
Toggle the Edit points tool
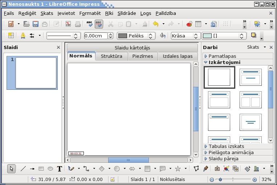click(196, 169)
